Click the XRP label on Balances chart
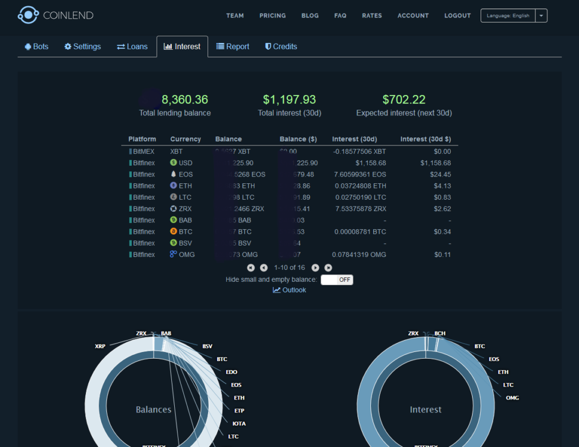Image resolution: width=579 pixels, height=447 pixels. click(100, 346)
